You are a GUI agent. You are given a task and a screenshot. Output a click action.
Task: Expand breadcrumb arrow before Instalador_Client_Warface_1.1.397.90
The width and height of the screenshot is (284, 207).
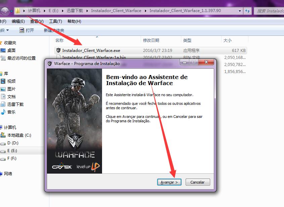tap(145, 11)
